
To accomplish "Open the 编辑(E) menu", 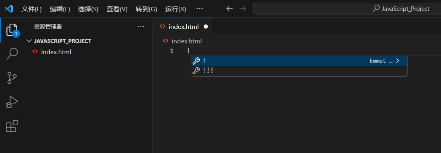I will [x=60, y=9].
